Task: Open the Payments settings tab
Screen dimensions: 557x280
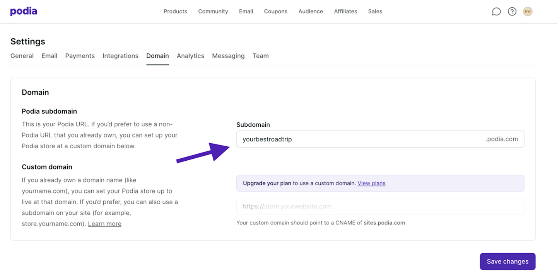Action: (x=80, y=56)
